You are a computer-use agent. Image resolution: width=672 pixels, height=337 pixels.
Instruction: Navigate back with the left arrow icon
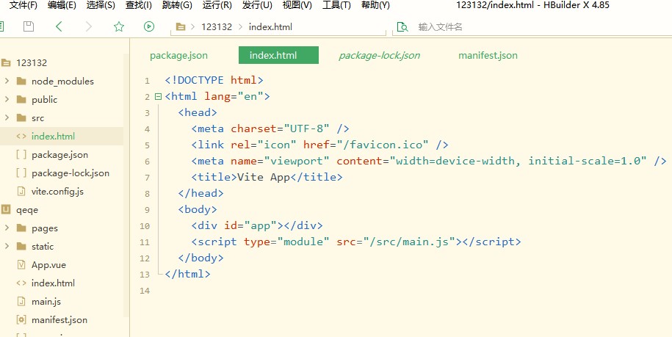tap(59, 27)
